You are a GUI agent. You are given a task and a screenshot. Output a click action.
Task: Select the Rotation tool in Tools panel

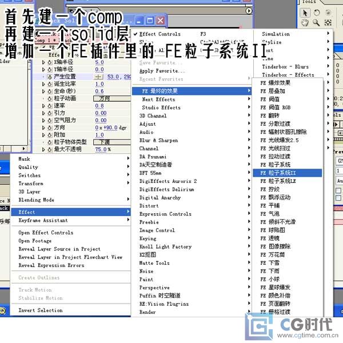pyautogui.click(x=316, y=13)
